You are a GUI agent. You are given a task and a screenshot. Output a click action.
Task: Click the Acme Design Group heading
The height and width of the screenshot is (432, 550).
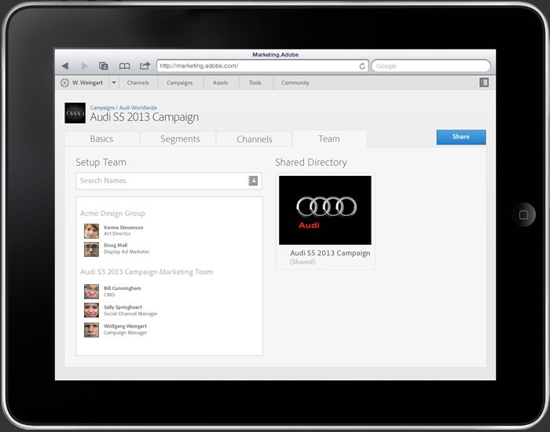pyautogui.click(x=112, y=213)
